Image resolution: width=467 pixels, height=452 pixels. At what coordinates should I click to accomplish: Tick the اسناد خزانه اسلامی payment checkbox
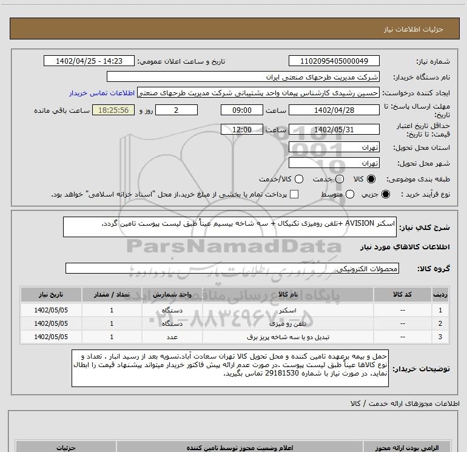294,194
